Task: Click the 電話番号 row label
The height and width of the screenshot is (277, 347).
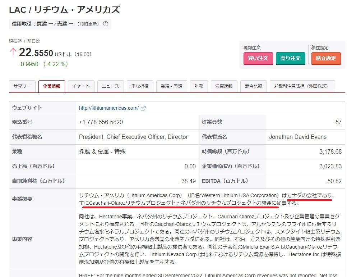Action: [22, 122]
